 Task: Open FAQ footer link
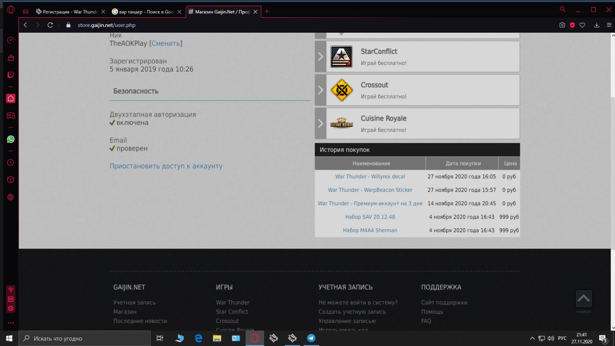(426, 321)
